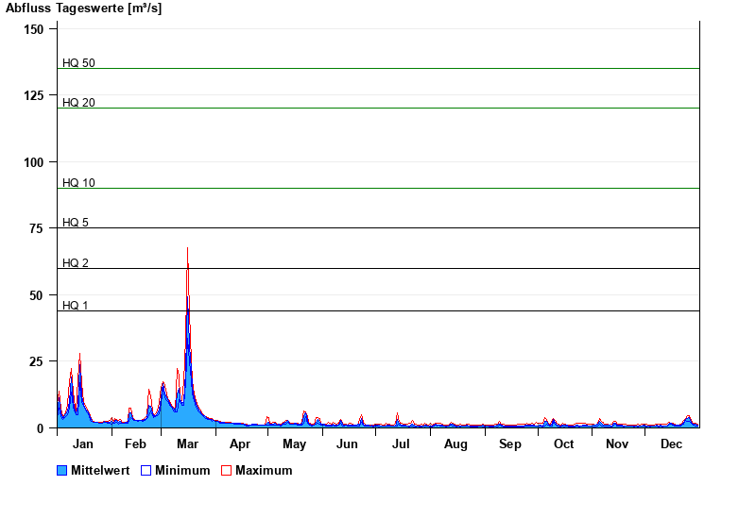Select the Mar label on the x-axis
The image size is (756, 519).
[x=188, y=444]
